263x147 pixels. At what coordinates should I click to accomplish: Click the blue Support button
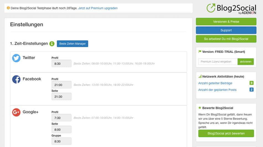point(226,30)
